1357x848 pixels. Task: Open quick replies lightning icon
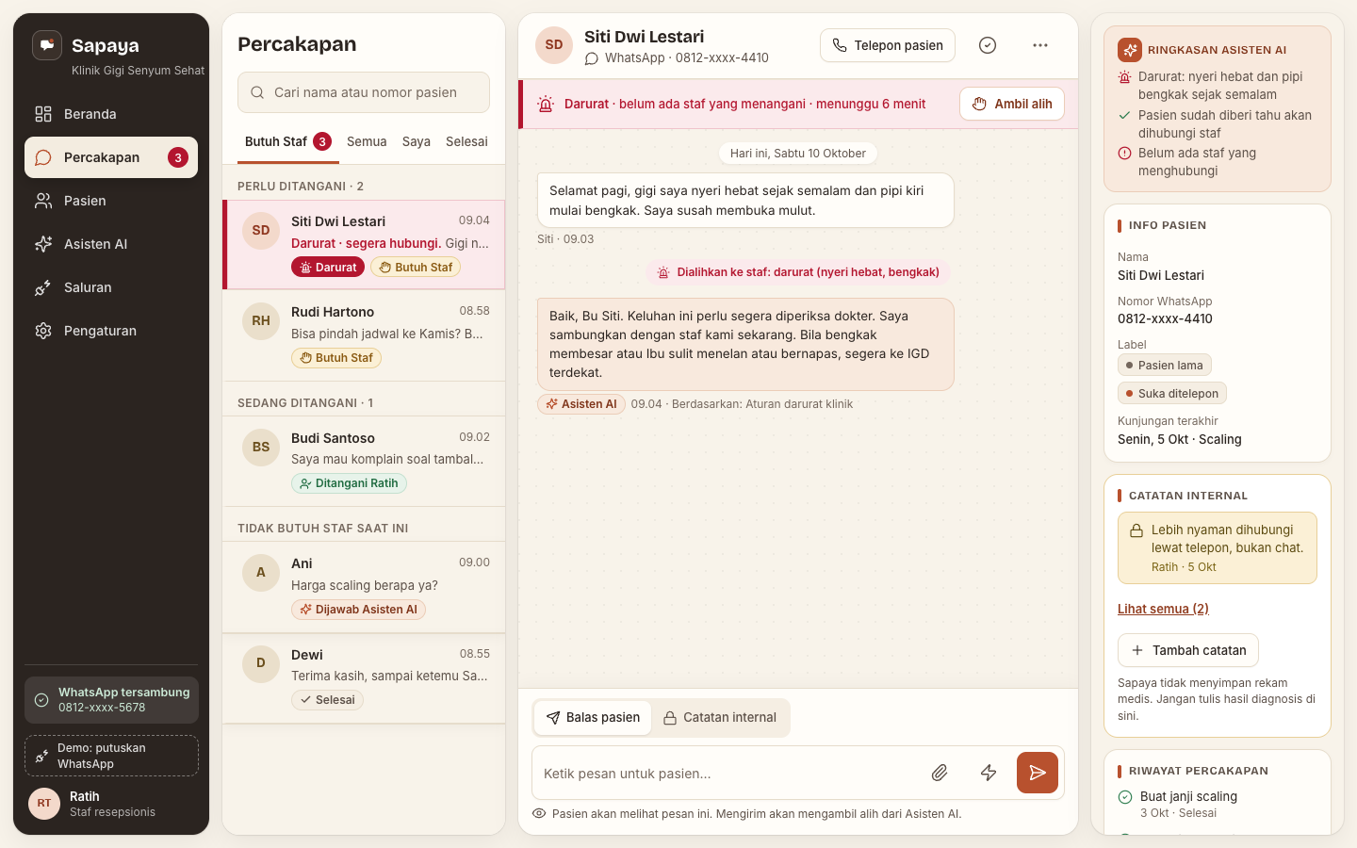[x=989, y=773]
